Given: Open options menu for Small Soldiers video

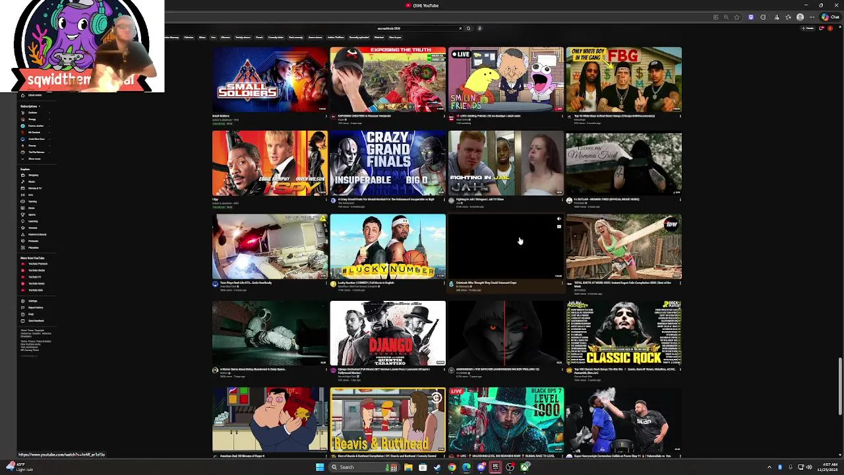Looking at the screenshot, I should click(326, 116).
